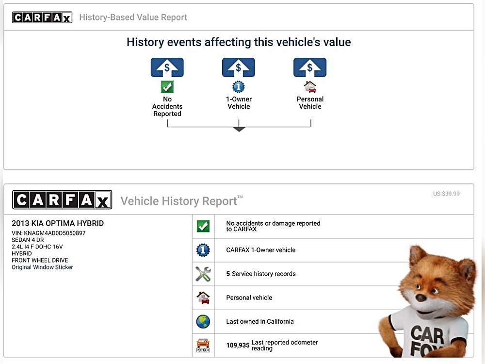This screenshot has height=364, width=485.
Task: Click the US $39.99 price text
Action: pyautogui.click(x=446, y=194)
